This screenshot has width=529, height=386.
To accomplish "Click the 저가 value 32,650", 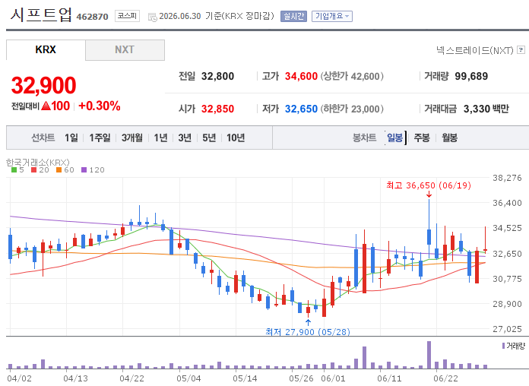I will pos(301,109).
